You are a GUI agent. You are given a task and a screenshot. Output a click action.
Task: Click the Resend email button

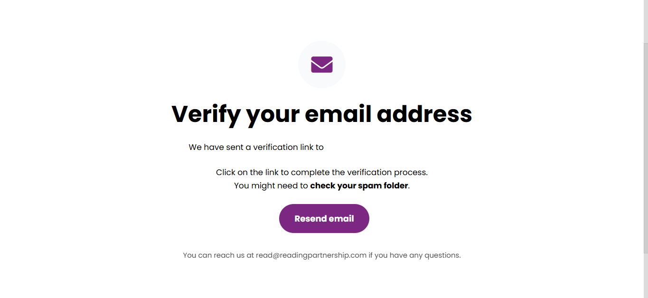[324, 219]
